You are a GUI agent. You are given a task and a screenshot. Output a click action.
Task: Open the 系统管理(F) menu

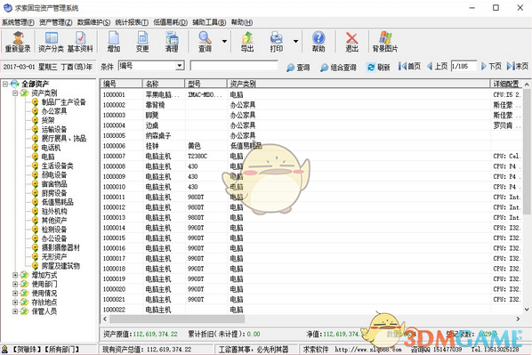[18, 22]
